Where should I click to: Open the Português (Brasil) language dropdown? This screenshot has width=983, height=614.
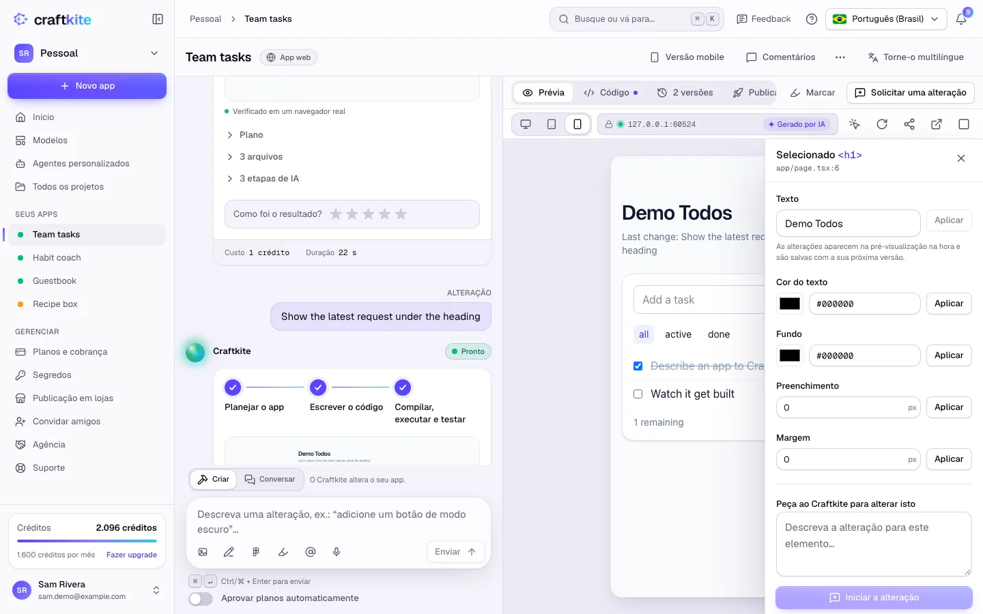point(886,19)
